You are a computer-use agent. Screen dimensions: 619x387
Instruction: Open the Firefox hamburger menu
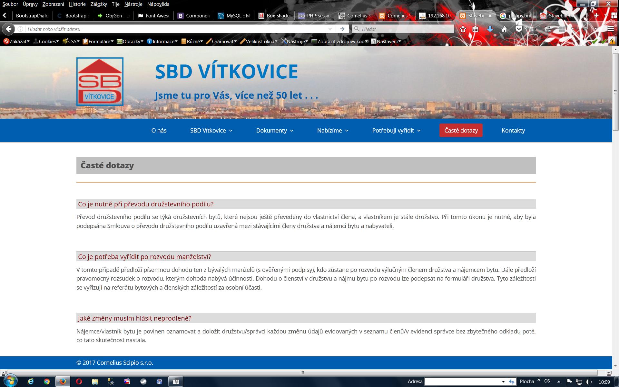(x=610, y=29)
